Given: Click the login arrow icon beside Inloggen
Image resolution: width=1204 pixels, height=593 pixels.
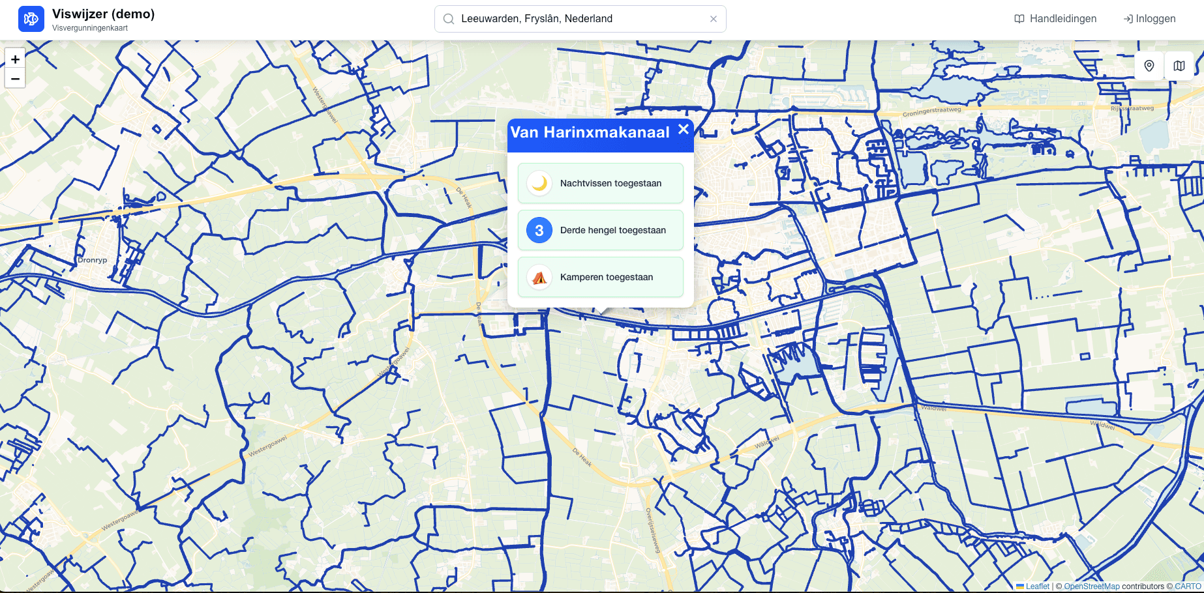Looking at the screenshot, I should click(x=1127, y=18).
